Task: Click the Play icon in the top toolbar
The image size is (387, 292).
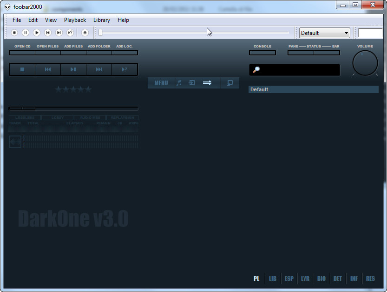Action: [x=37, y=33]
